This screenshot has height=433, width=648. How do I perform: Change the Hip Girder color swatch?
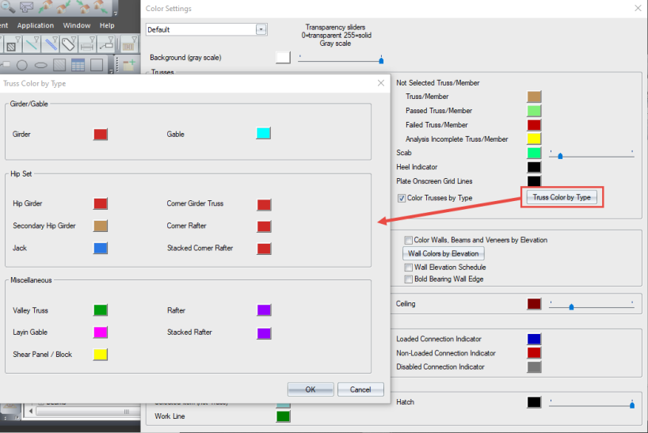click(101, 203)
